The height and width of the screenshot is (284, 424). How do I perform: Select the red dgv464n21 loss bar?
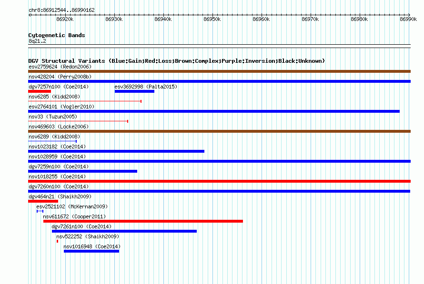[43, 201]
